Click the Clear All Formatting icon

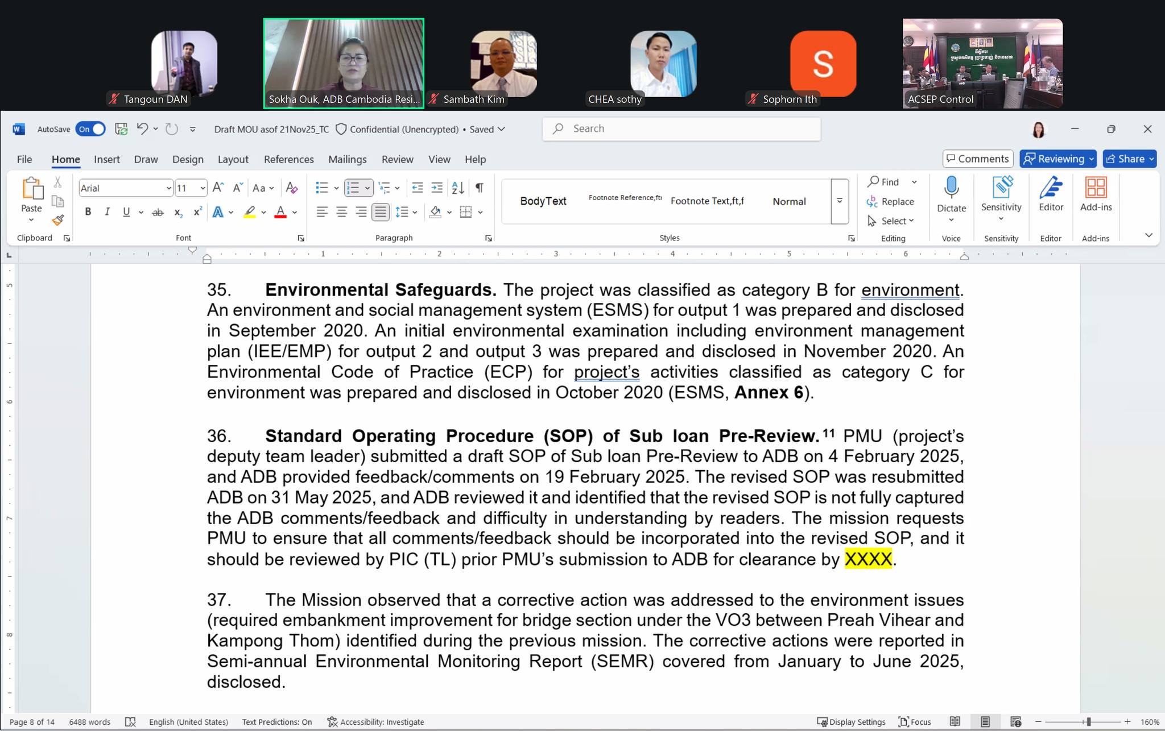point(292,188)
